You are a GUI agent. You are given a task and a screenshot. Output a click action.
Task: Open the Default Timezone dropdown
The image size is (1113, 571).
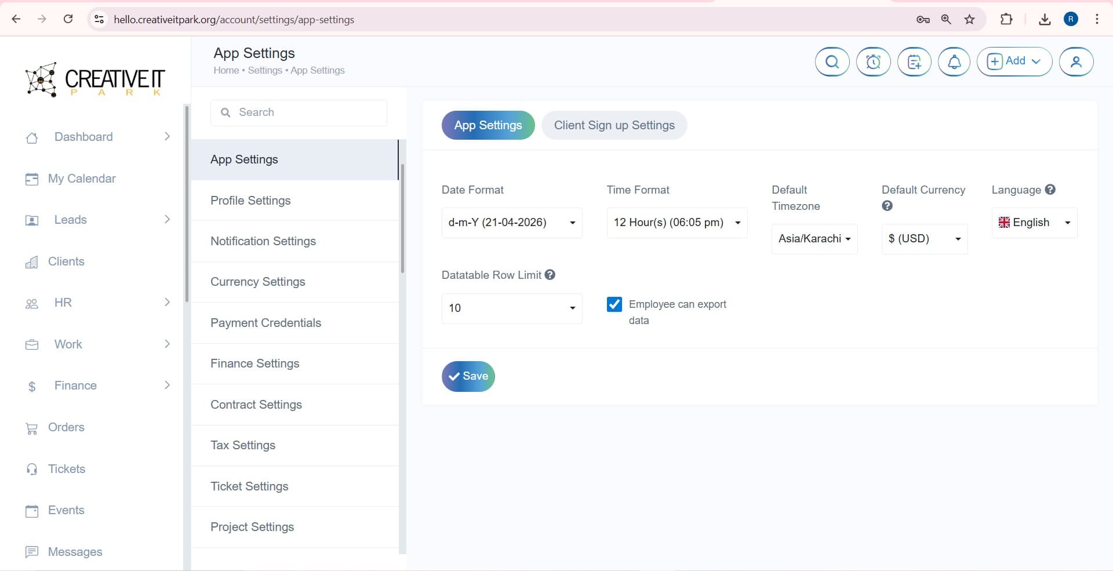click(814, 239)
